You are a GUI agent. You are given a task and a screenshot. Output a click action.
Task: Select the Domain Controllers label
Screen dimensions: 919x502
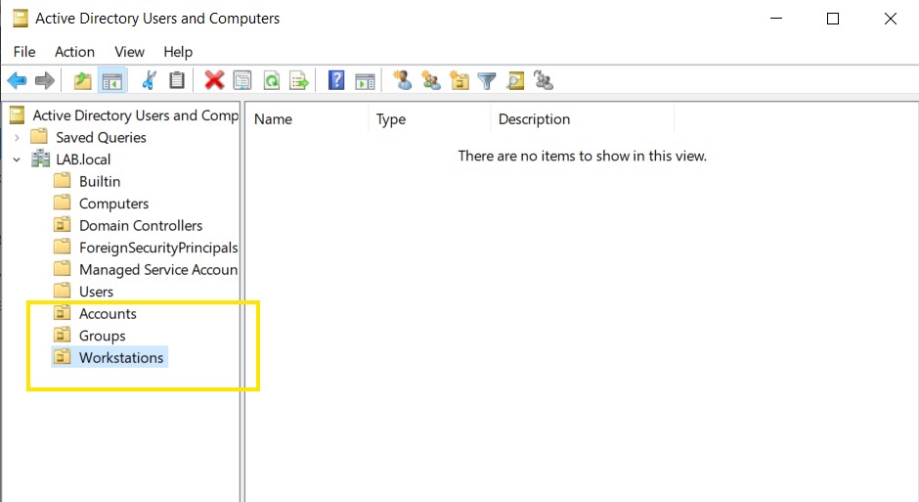[141, 225]
